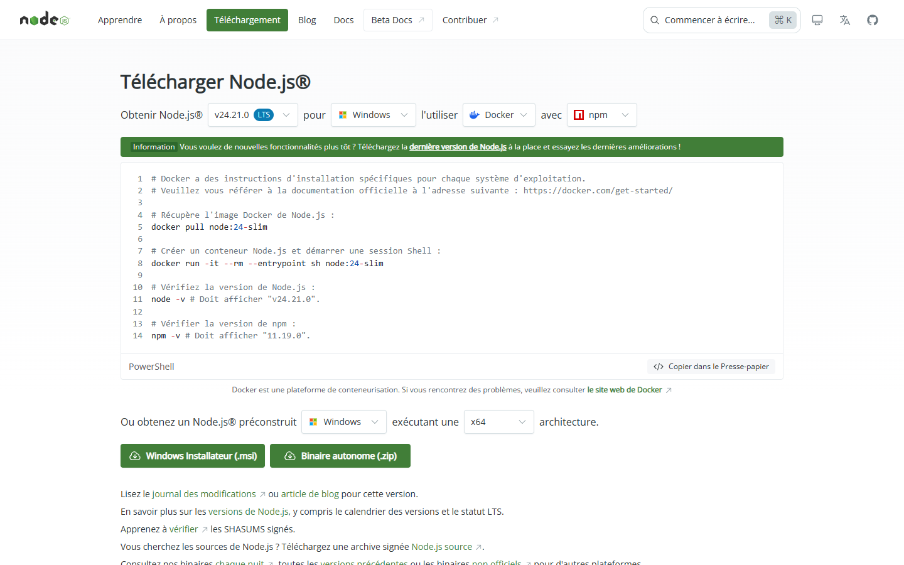Click the 'PowerShell' label under the code block
904x565 pixels.
point(151,367)
